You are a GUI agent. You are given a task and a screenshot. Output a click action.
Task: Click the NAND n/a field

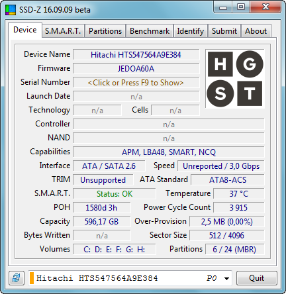[169, 138]
